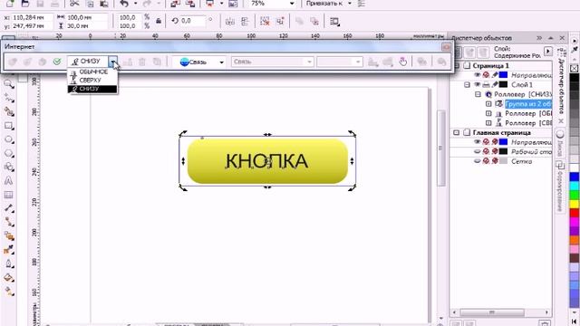580x326 pixels.
Task: Click the docker horizontal scrollbar
Action: 500,312
